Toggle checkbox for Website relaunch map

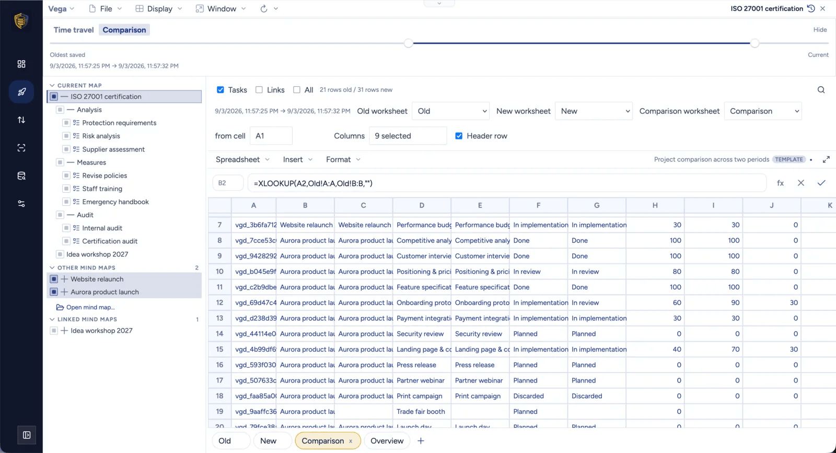[x=54, y=279]
